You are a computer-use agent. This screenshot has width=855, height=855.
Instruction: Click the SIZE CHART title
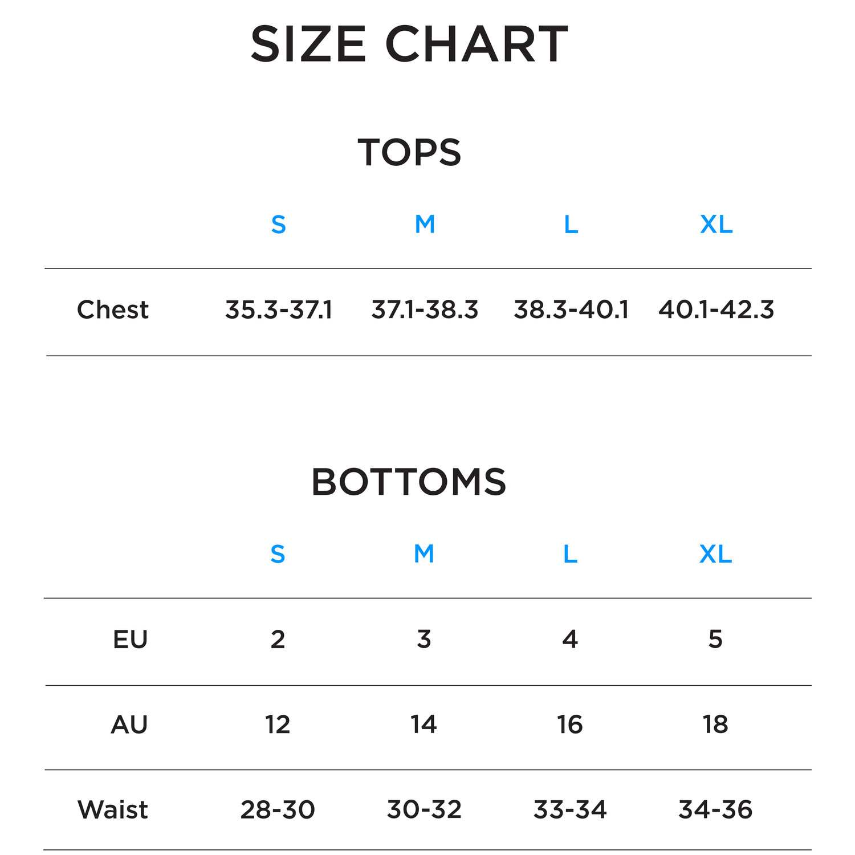tap(409, 44)
